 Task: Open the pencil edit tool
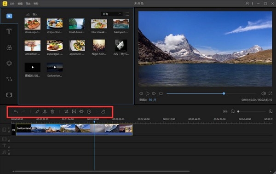[37, 111]
